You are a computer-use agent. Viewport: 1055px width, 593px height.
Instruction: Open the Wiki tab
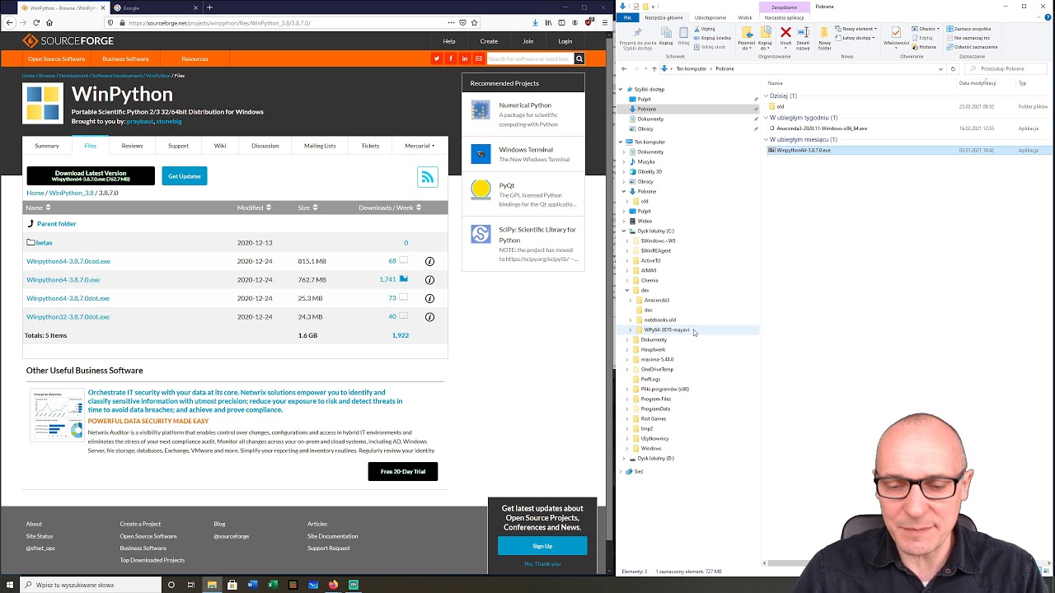click(x=220, y=146)
